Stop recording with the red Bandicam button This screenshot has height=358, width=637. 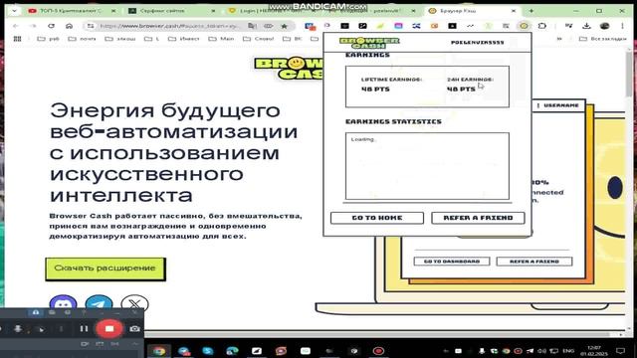(x=109, y=329)
